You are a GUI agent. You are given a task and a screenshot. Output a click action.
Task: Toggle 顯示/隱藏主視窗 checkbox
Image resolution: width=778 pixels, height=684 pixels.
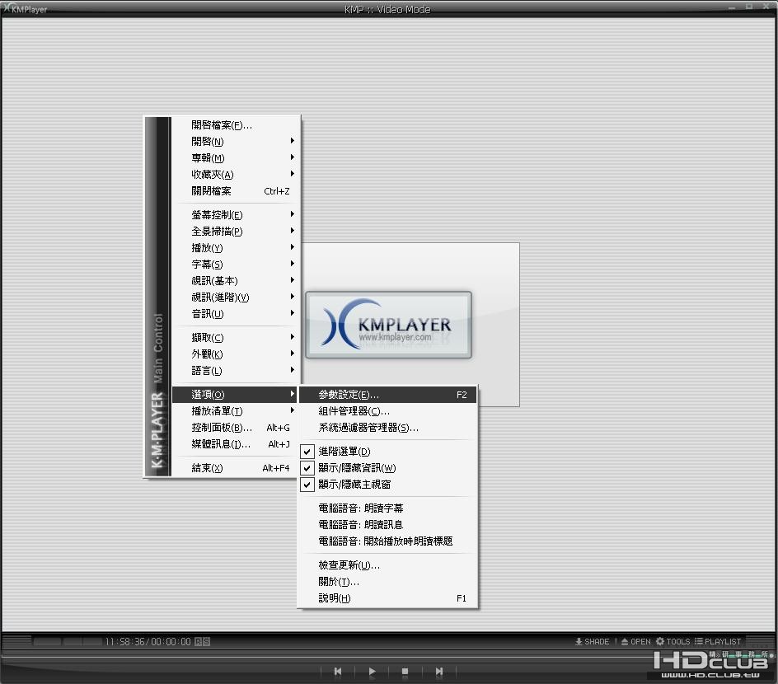tap(307, 484)
